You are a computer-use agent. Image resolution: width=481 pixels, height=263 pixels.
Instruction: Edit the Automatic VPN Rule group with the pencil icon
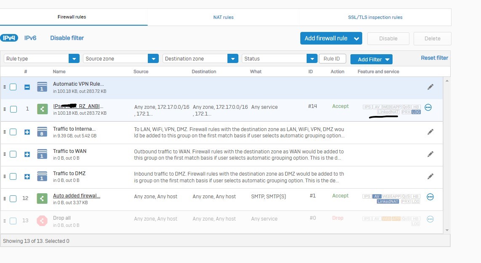(430, 87)
